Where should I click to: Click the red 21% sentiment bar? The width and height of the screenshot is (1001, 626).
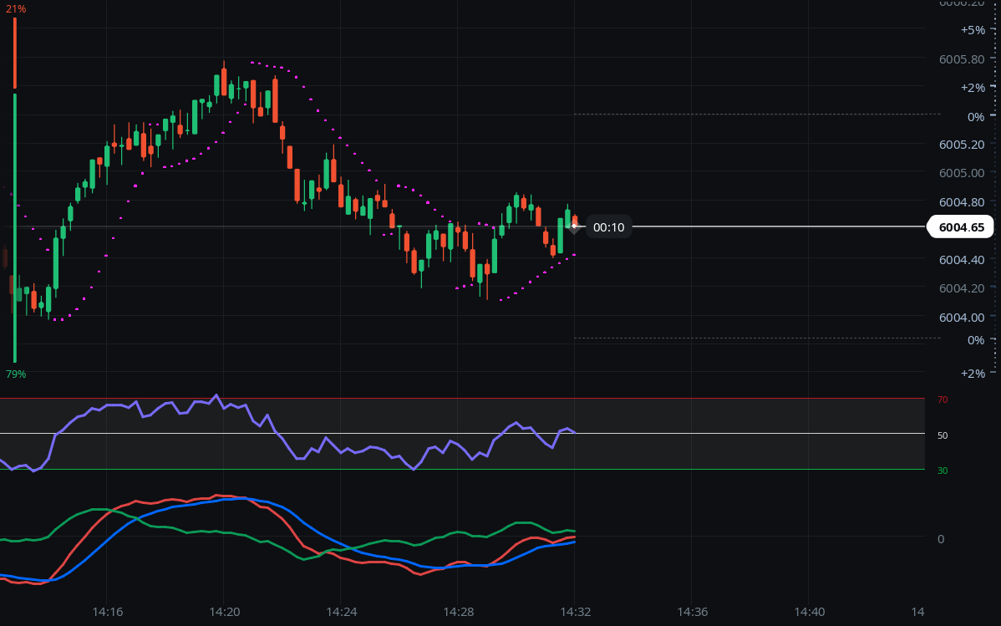click(x=15, y=52)
